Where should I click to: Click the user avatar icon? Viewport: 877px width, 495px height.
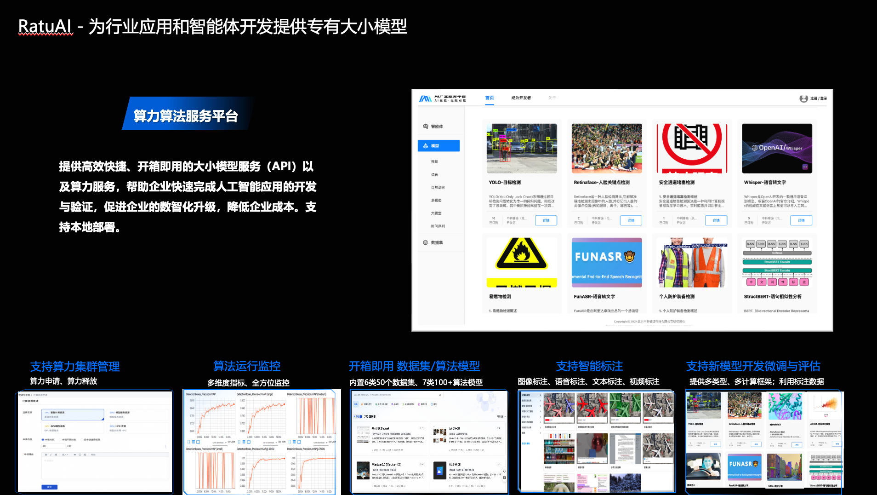(803, 98)
